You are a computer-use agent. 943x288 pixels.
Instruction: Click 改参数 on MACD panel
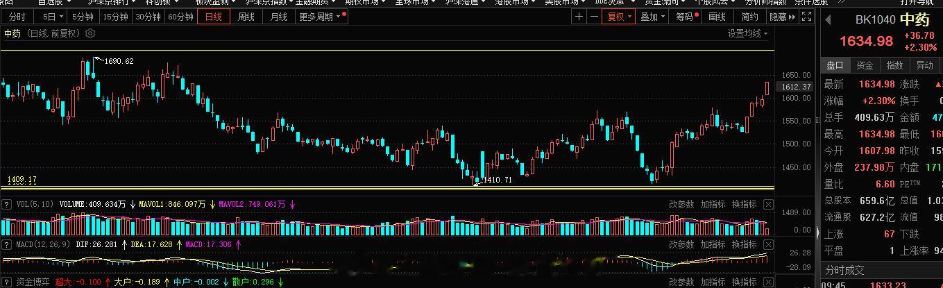tap(681, 244)
